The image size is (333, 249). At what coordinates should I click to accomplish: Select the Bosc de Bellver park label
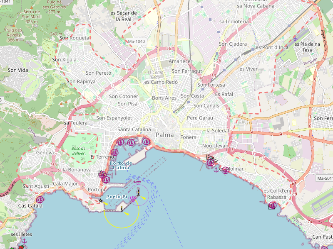[x=78, y=151]
